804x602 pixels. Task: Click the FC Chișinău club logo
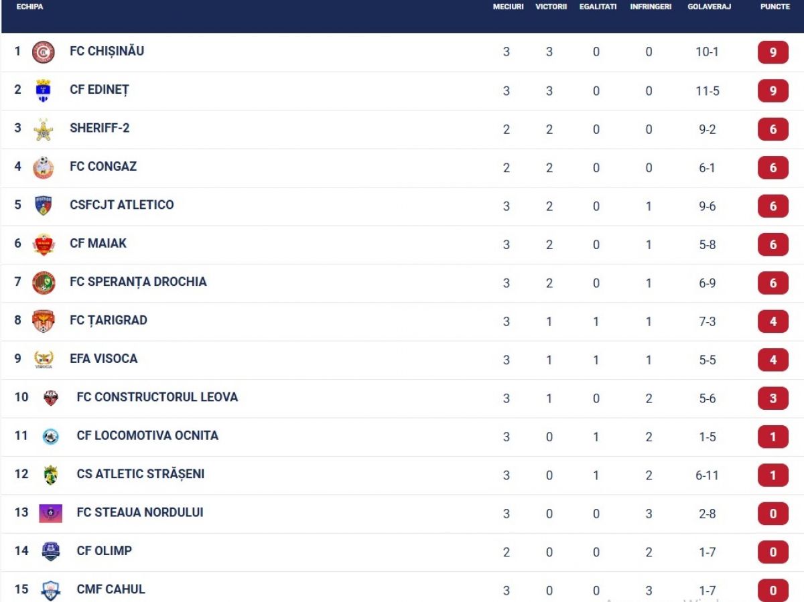pos(44,52)
